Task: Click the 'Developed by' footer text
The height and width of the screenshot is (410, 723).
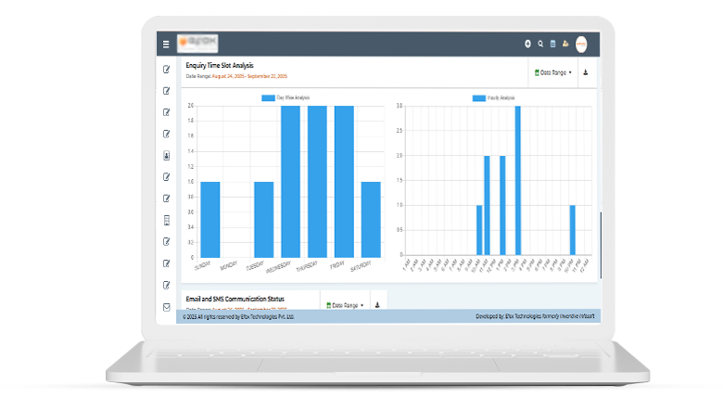Action: tap(535, 316)
